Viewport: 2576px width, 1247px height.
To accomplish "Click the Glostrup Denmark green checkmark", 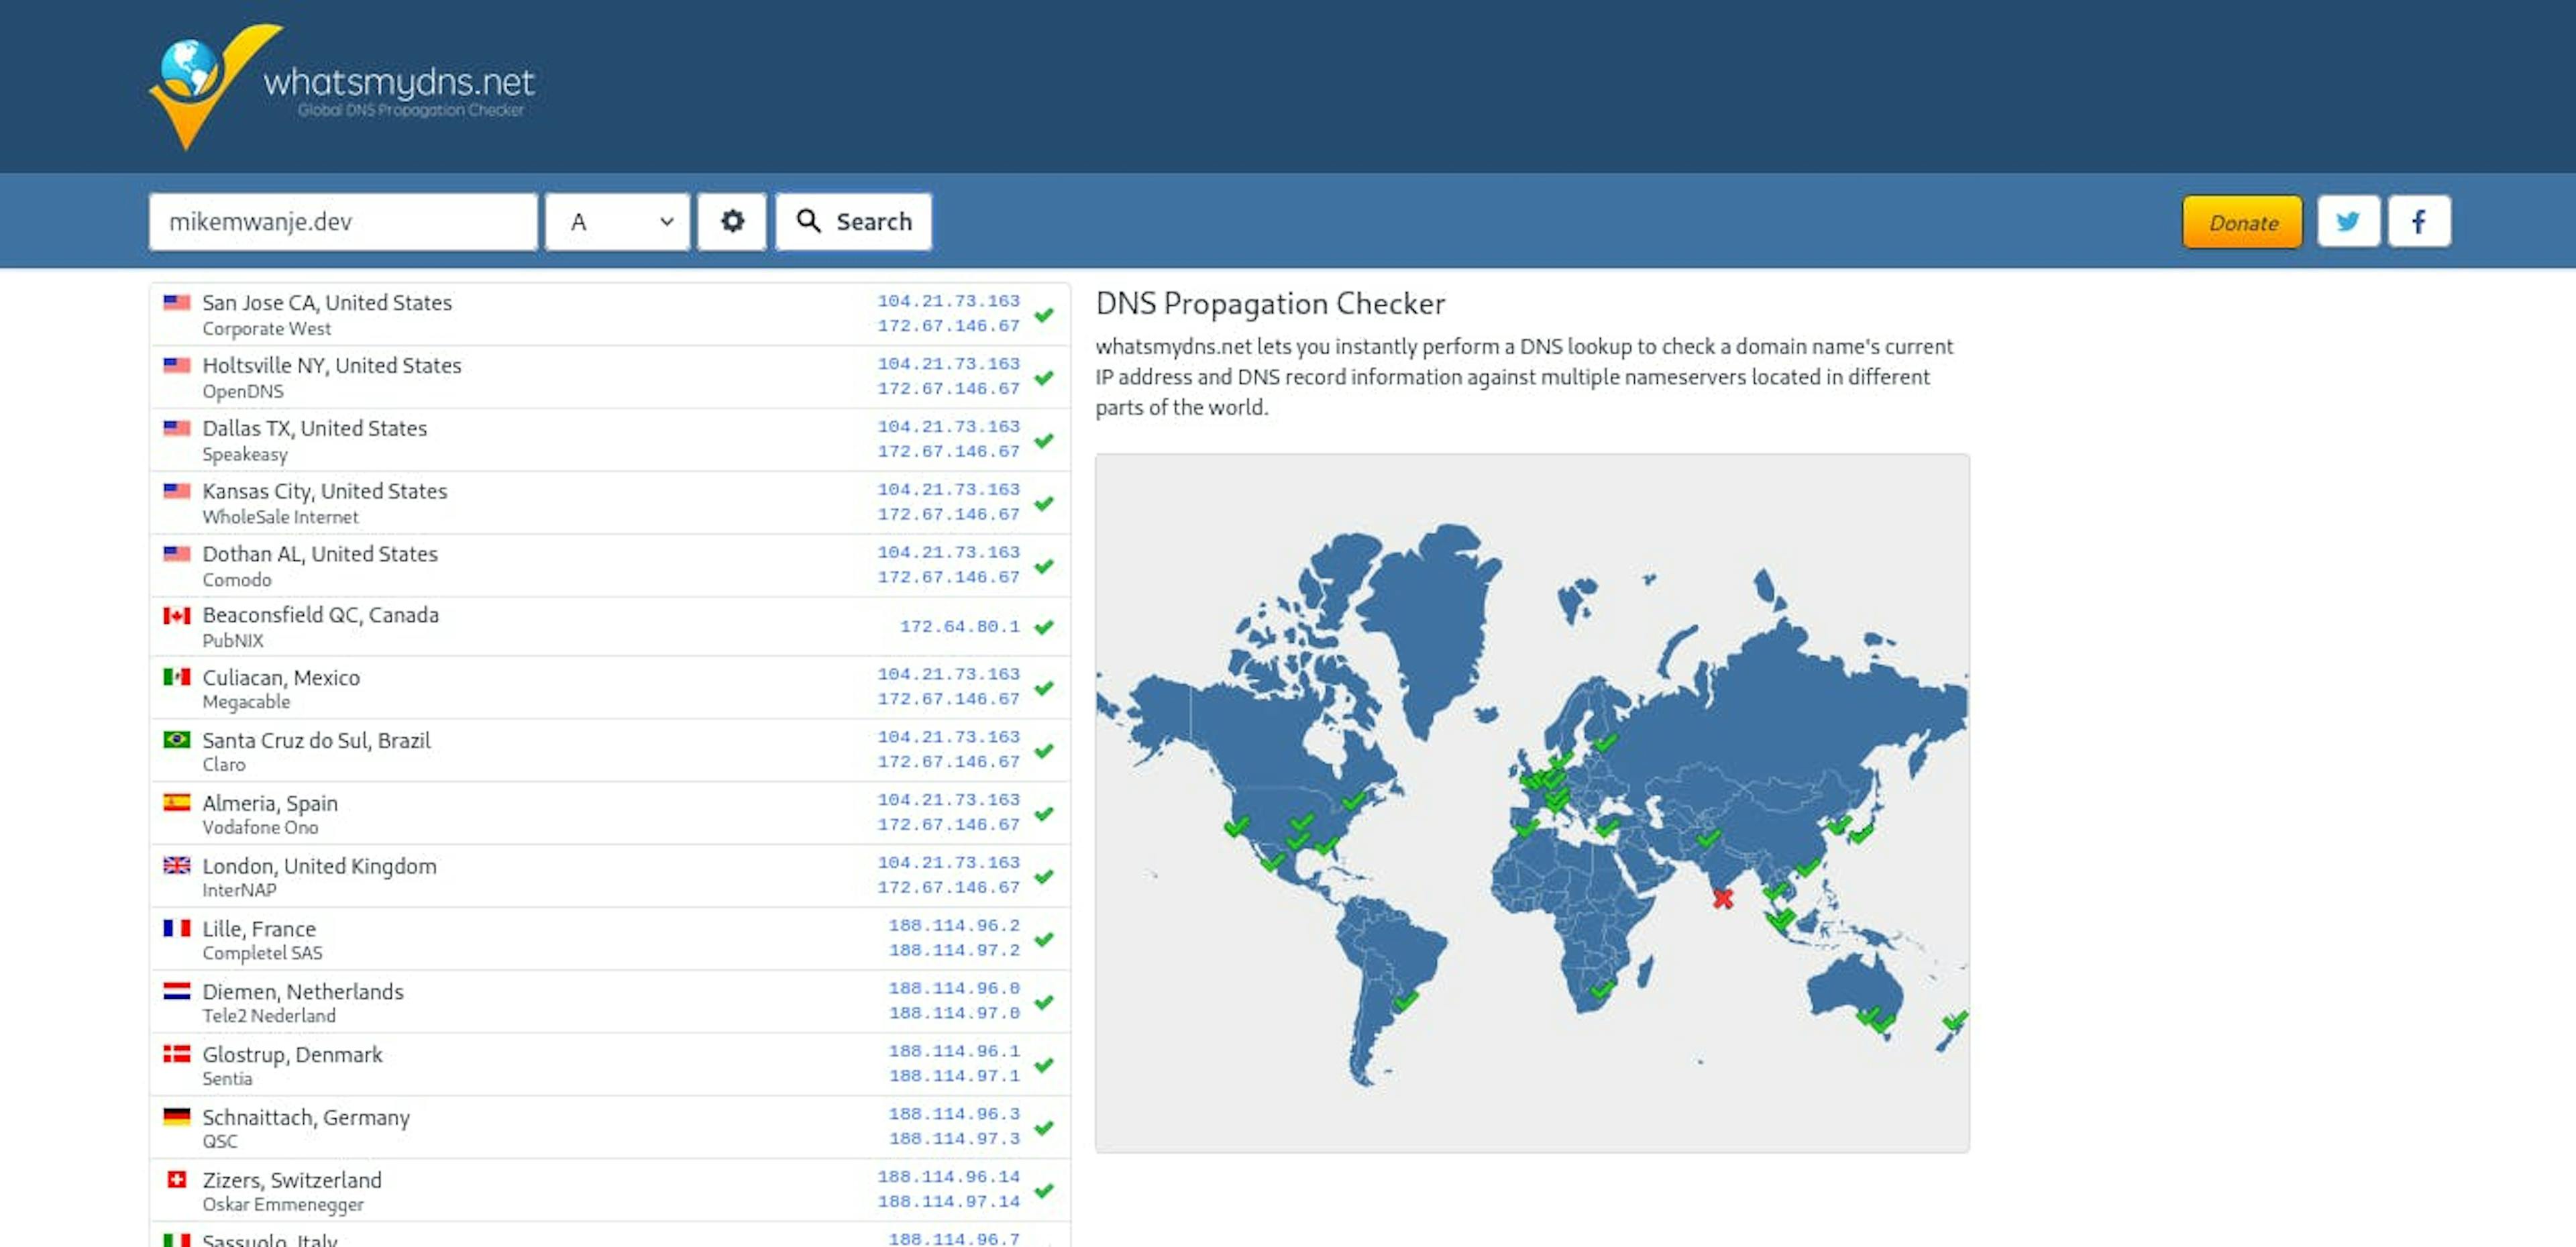I will [x=1044, y=1065].
